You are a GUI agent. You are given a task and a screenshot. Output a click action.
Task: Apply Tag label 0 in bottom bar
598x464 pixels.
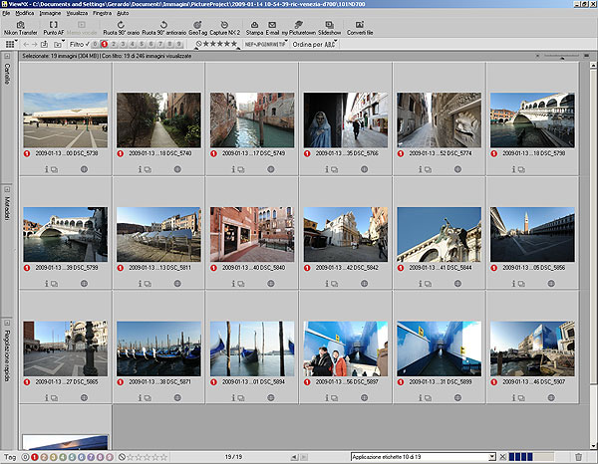(x=25, y=457)
